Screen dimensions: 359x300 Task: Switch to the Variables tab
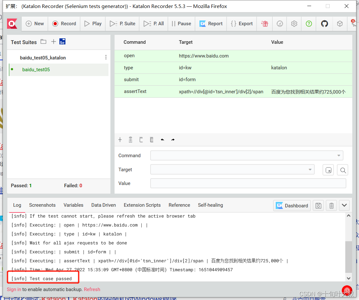pos(73,205)
